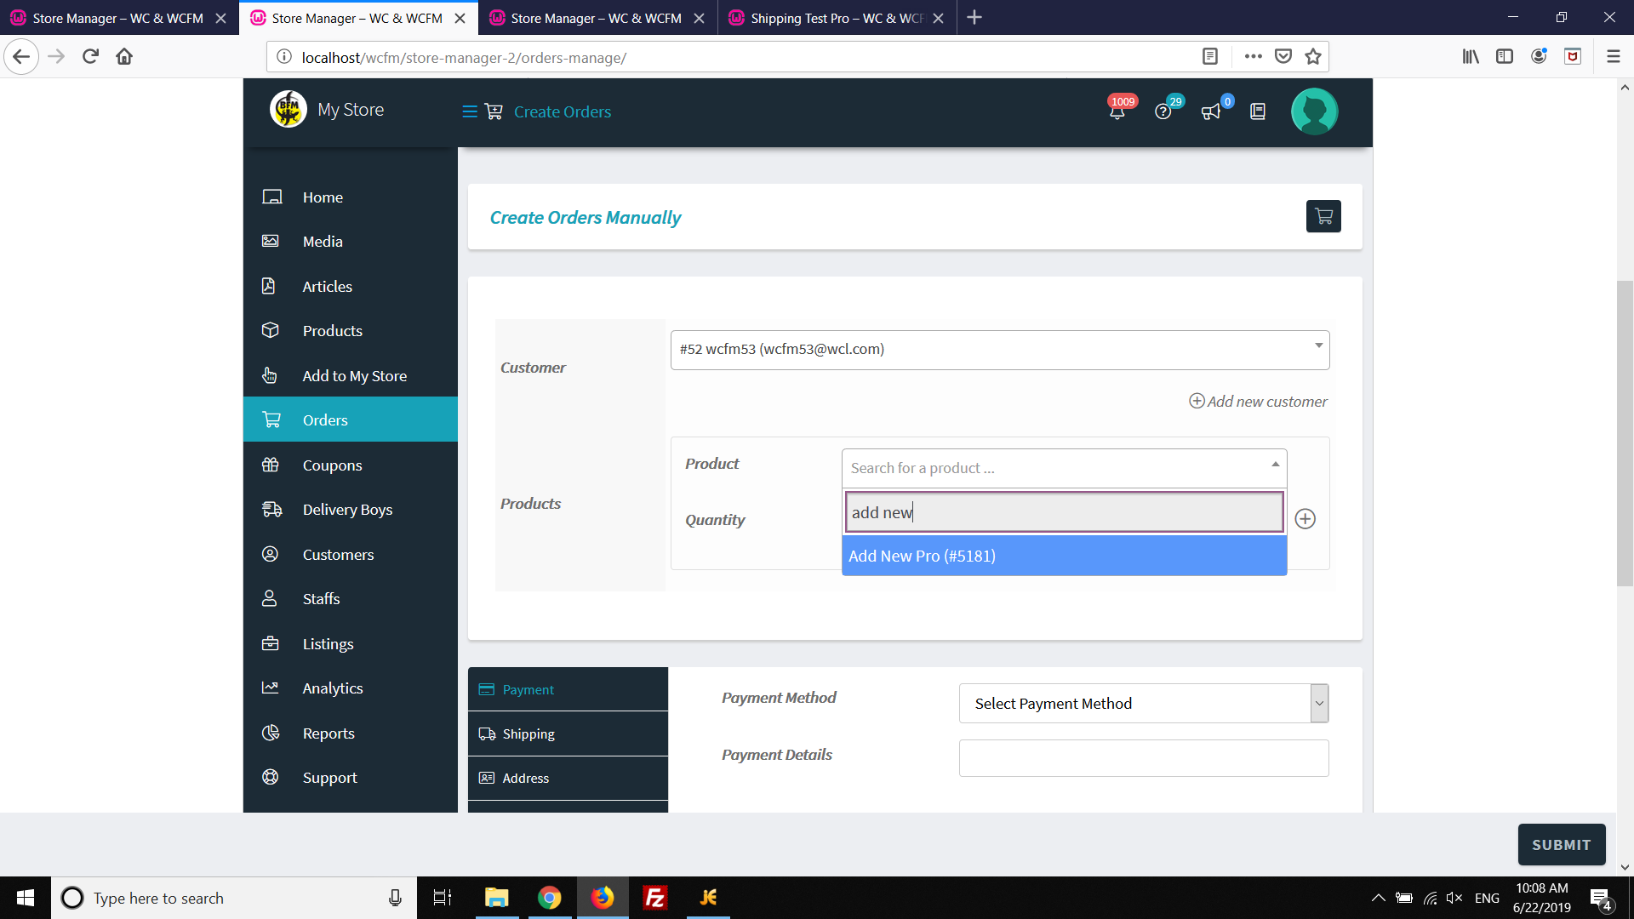This screenshot has width=1634, height=919.
Task: Open Task View on taskbar
Action: pyautogui.click(x=443, y=898)
